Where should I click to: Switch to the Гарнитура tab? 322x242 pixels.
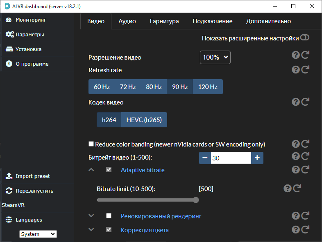pyautogui.click(x=164, y=21)
